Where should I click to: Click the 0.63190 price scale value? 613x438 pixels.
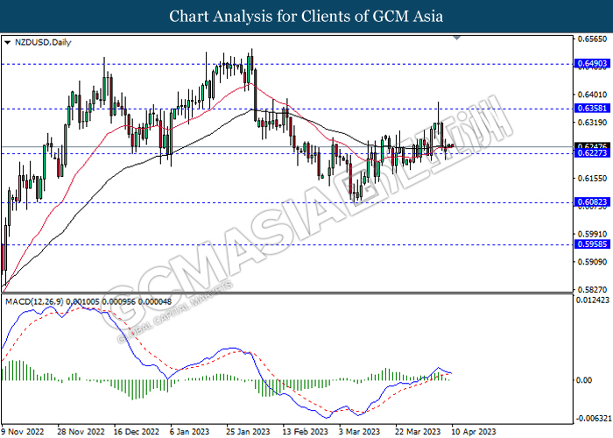point(592,123)
